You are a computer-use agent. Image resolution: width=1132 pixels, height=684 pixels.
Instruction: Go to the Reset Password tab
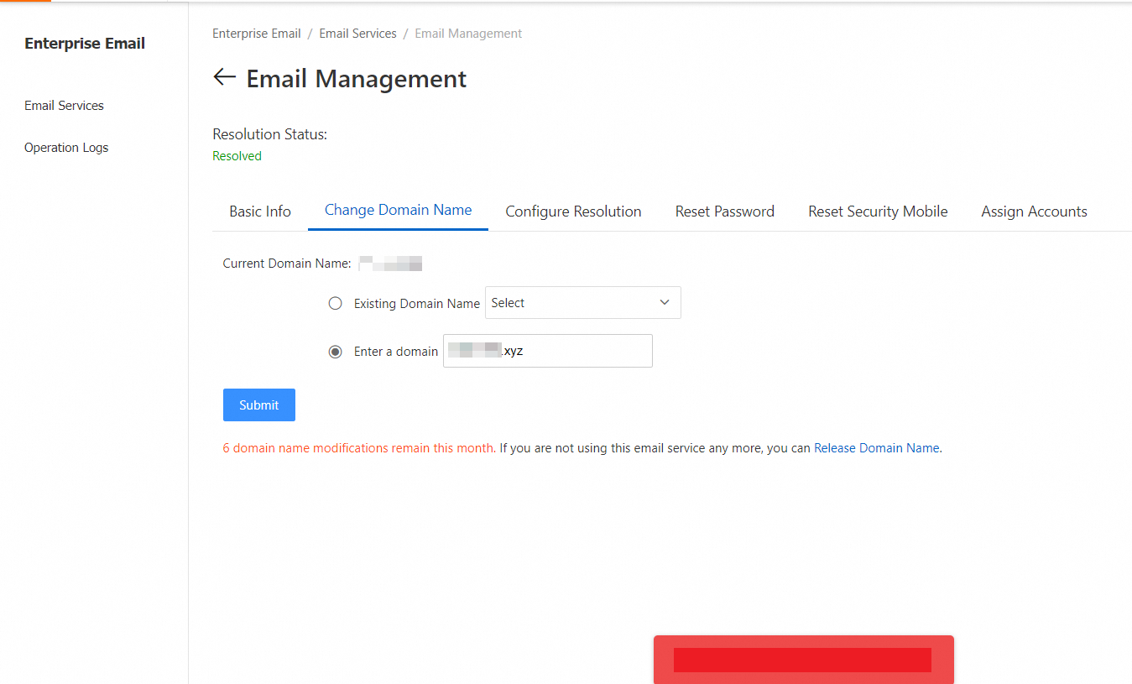pos(725,211)
